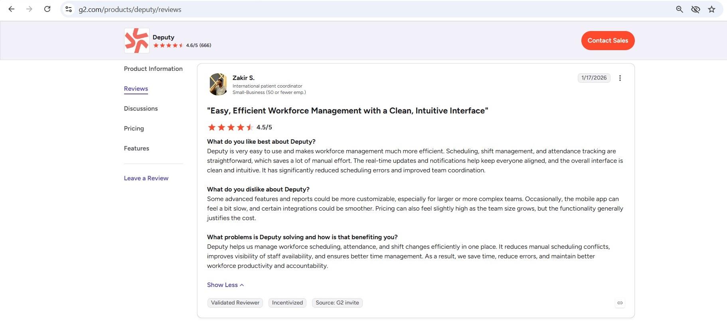
Task: Click Zakir S. profile avatar
Action: pos(218,84)
